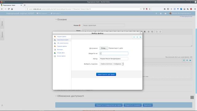Click the paste icon in editor toolbar
The height and width of the screenshot is (111, 197).
[145, 32]
